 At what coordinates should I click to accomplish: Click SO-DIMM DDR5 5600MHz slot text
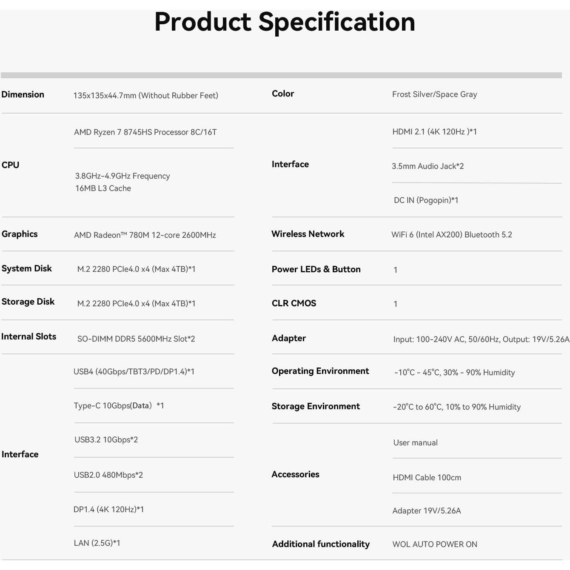tap(136, 339)
